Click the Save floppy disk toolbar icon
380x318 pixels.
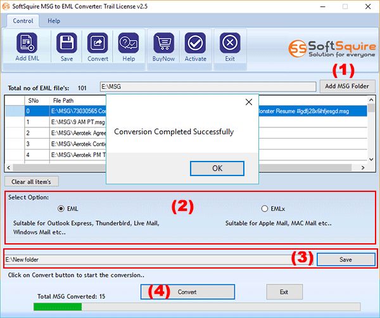coord(66,43)
